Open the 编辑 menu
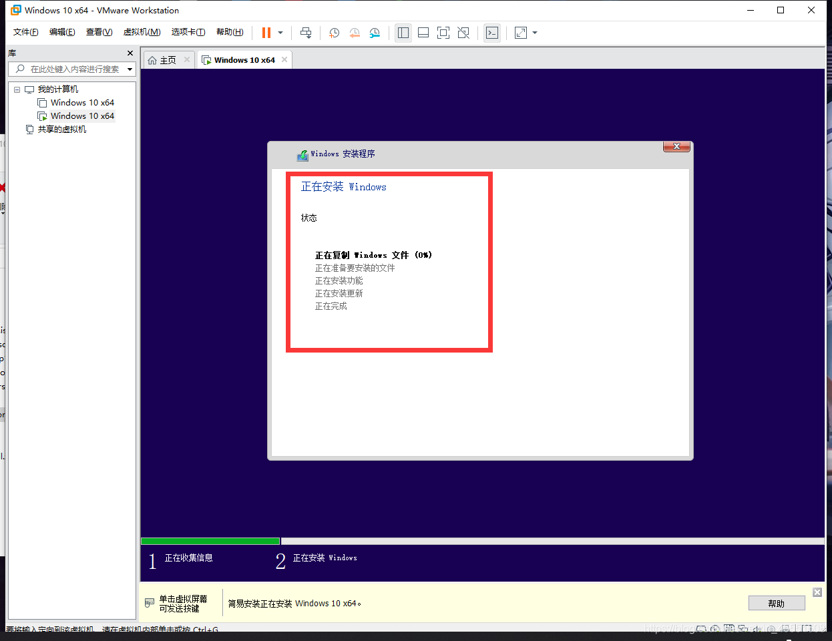 point(62,32)
